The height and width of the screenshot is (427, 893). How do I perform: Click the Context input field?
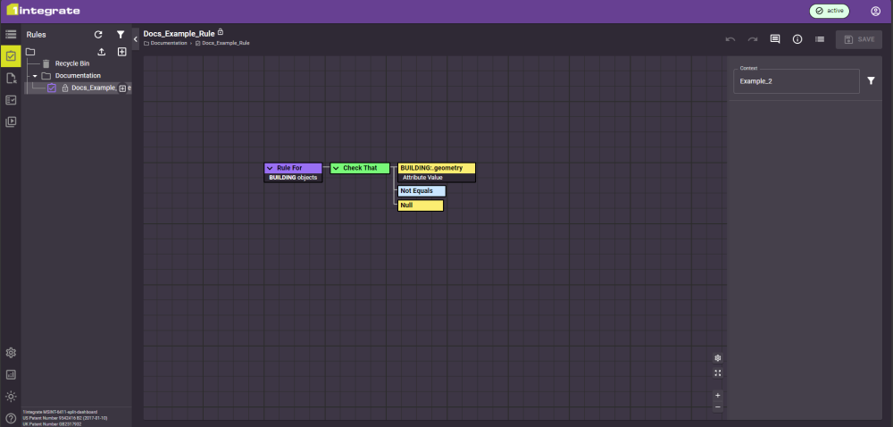tap(795, 81)
